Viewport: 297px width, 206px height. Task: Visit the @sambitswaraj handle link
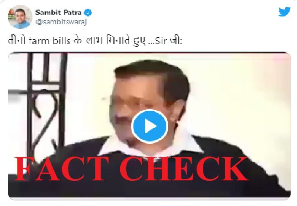(x=61, y=22)
